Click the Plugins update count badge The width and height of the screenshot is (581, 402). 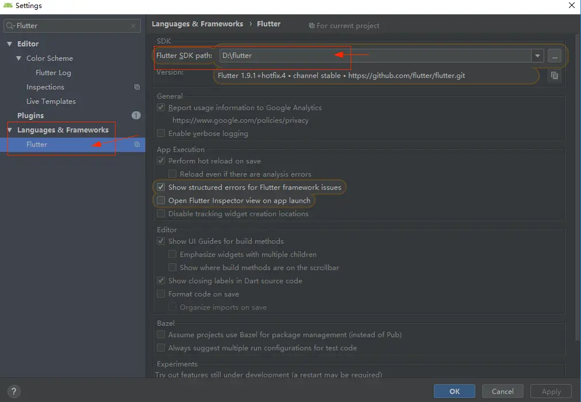[136, 115]
